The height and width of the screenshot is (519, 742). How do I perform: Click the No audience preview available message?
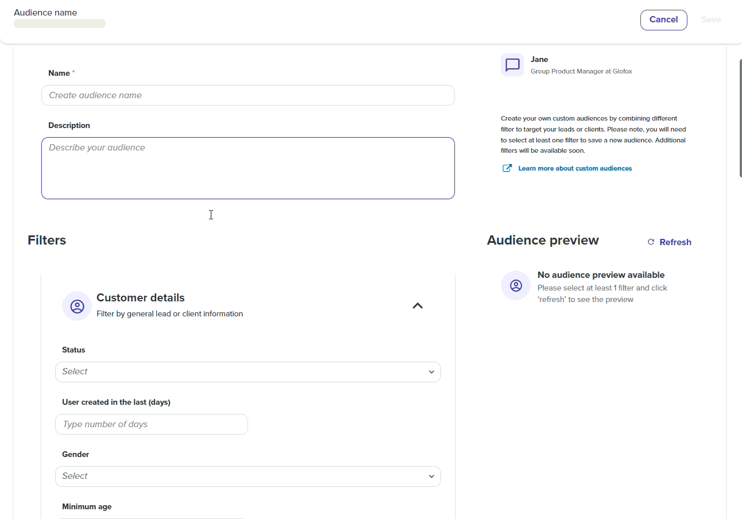[x=601, y=275]
